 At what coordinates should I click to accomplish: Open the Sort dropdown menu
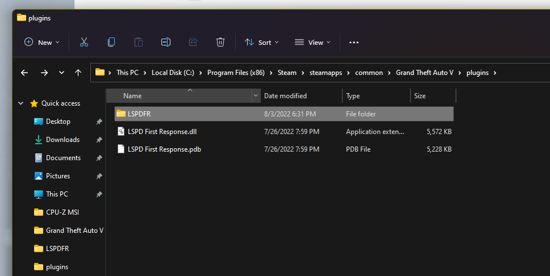pos(262,43)
